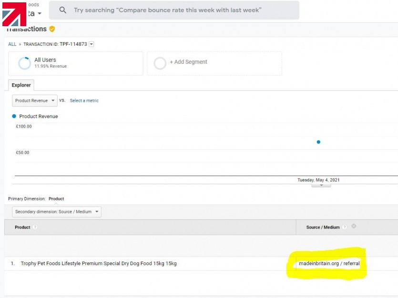Click the Add Segment empty circle icon
Viewport: 398px width, 298px height.
(x=160, y=63)
